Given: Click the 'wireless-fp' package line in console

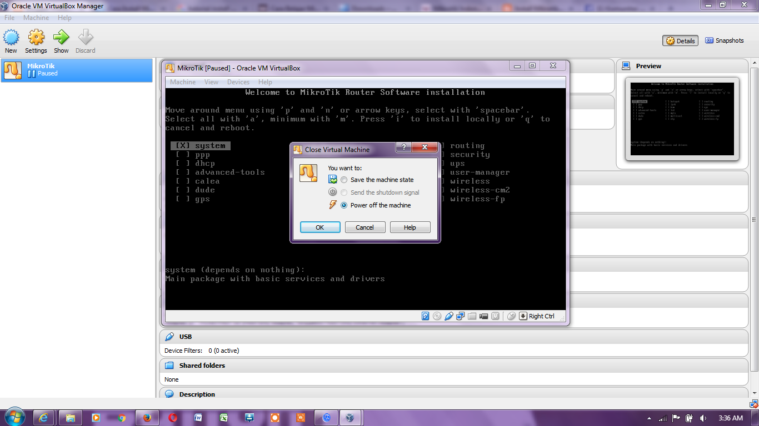Looking at the screenshot, I should [x=472, y=199].
